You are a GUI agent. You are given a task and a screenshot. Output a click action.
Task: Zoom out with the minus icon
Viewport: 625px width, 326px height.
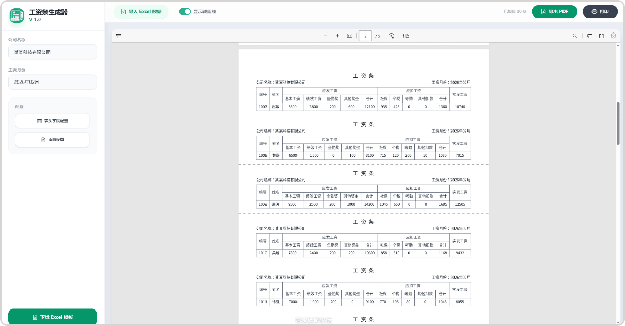click(326, 36)
